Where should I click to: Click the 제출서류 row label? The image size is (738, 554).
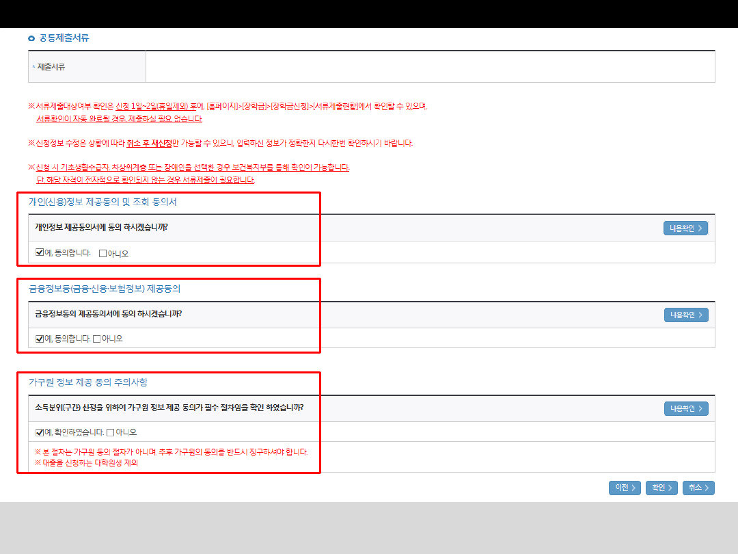pyautogui.click(x=51, y=67)
